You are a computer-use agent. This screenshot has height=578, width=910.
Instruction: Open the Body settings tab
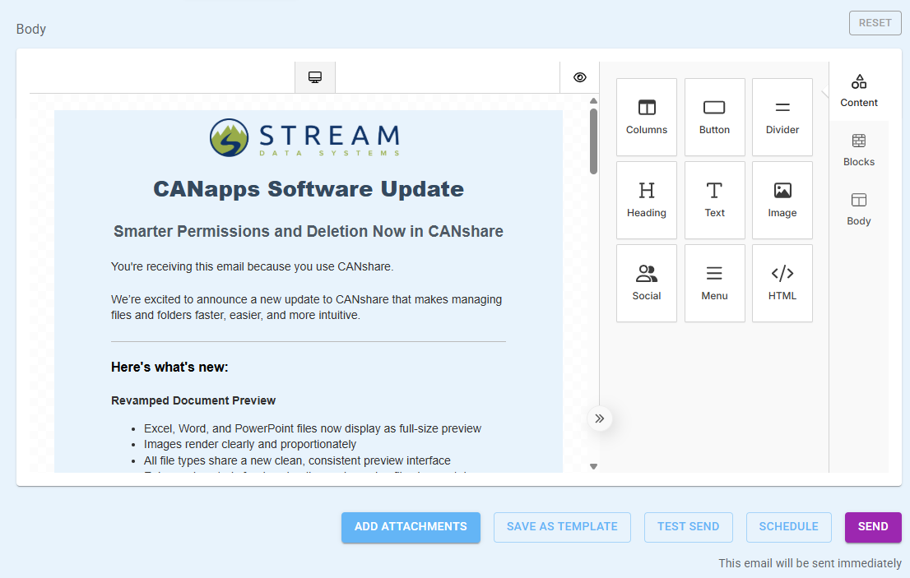(x=858, y=209)
